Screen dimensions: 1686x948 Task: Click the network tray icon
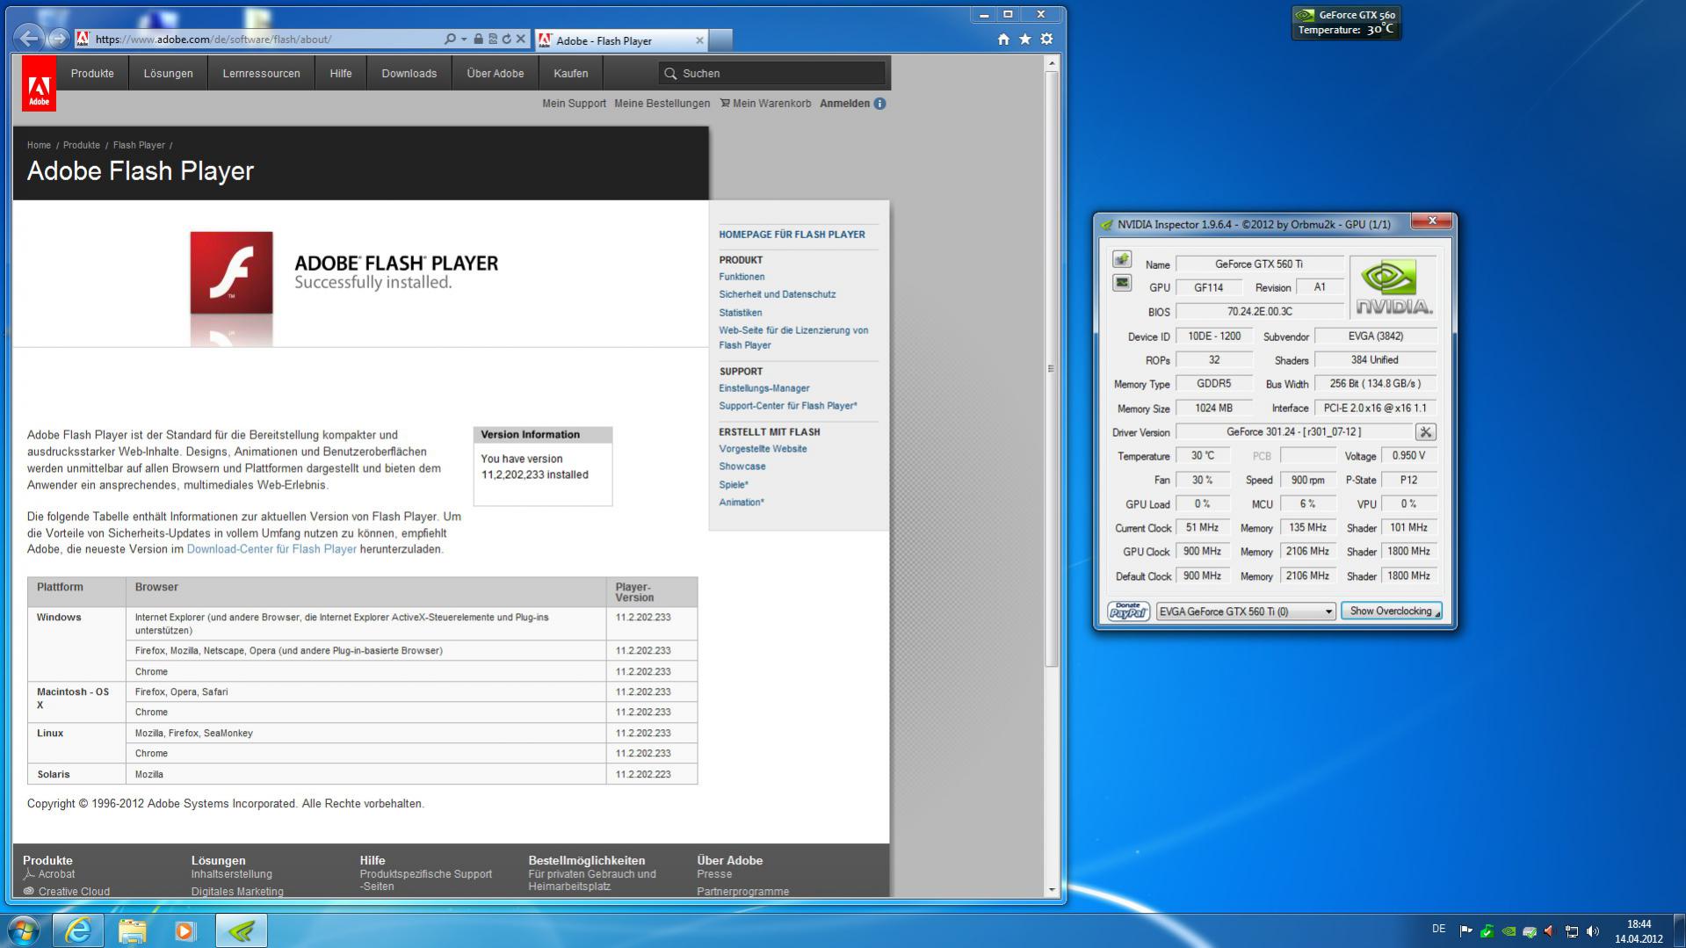[1572, 931]
